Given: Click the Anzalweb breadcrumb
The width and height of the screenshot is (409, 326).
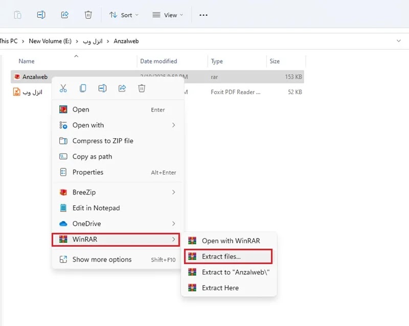Looking at the screenshot, I should [x=126, y=41].
